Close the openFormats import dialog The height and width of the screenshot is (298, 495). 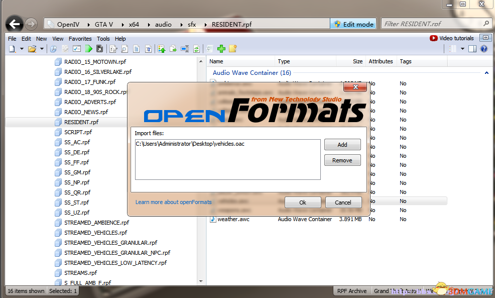click(355, 87)
